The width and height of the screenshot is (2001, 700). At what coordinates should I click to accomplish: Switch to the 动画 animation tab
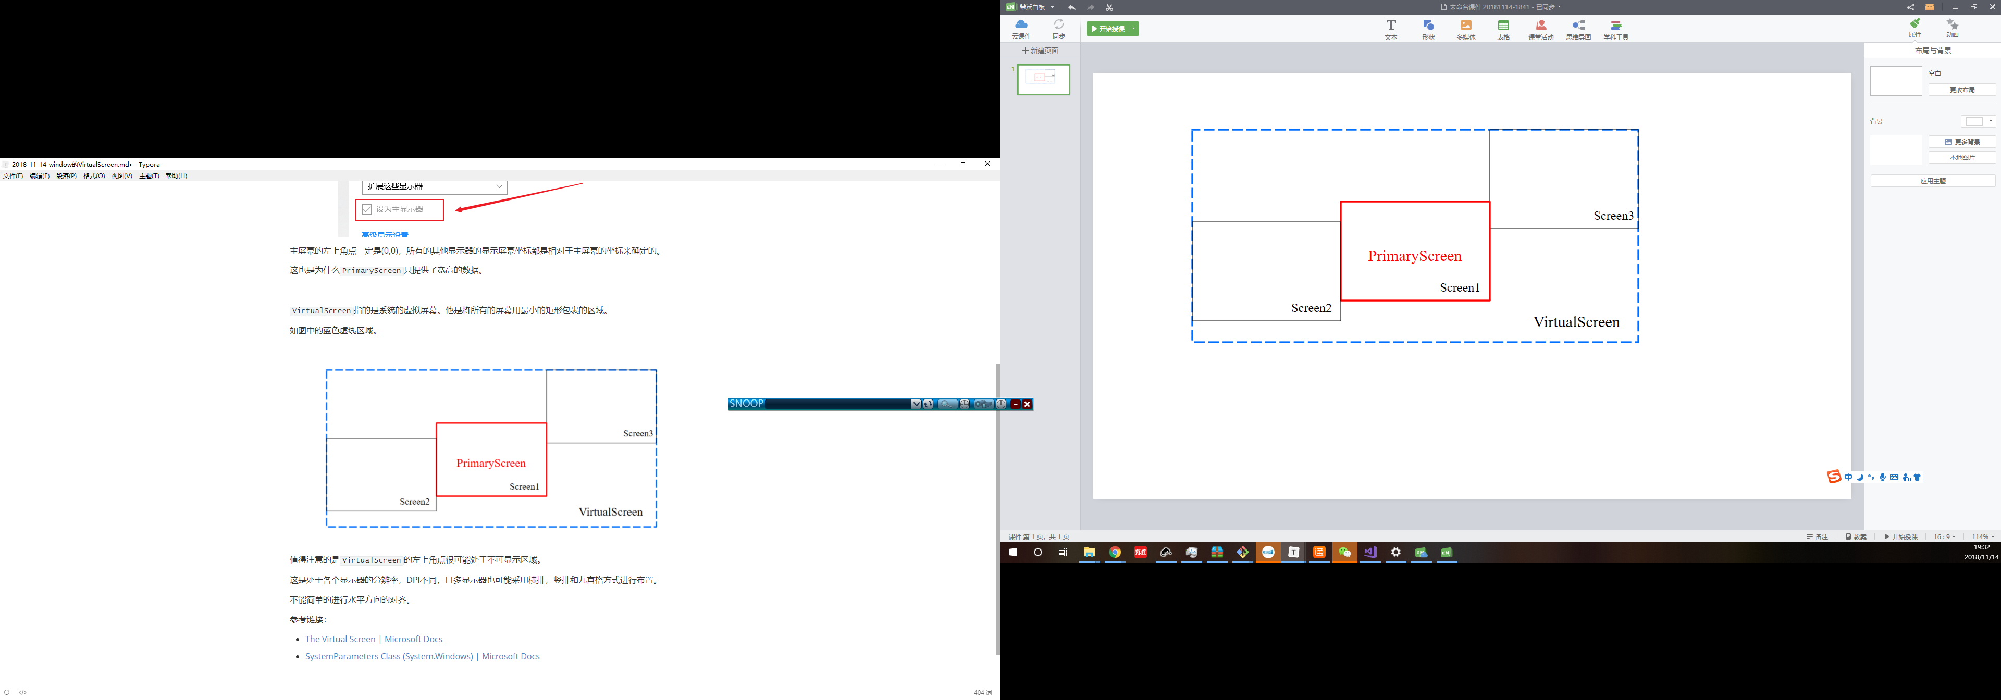pyautogui.click(x=1952, y=29)
